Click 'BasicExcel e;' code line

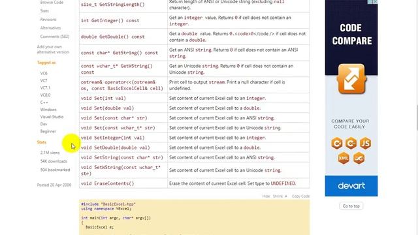99,227
